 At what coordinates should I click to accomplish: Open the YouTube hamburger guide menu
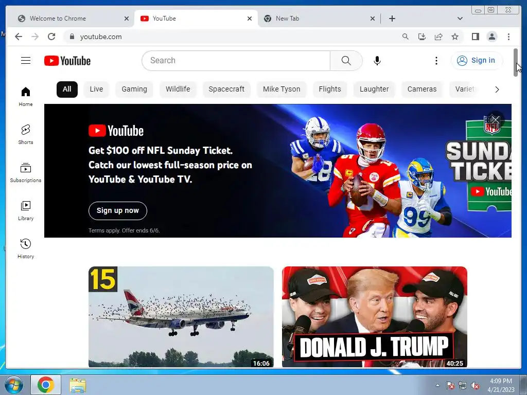tap(26, 61)
